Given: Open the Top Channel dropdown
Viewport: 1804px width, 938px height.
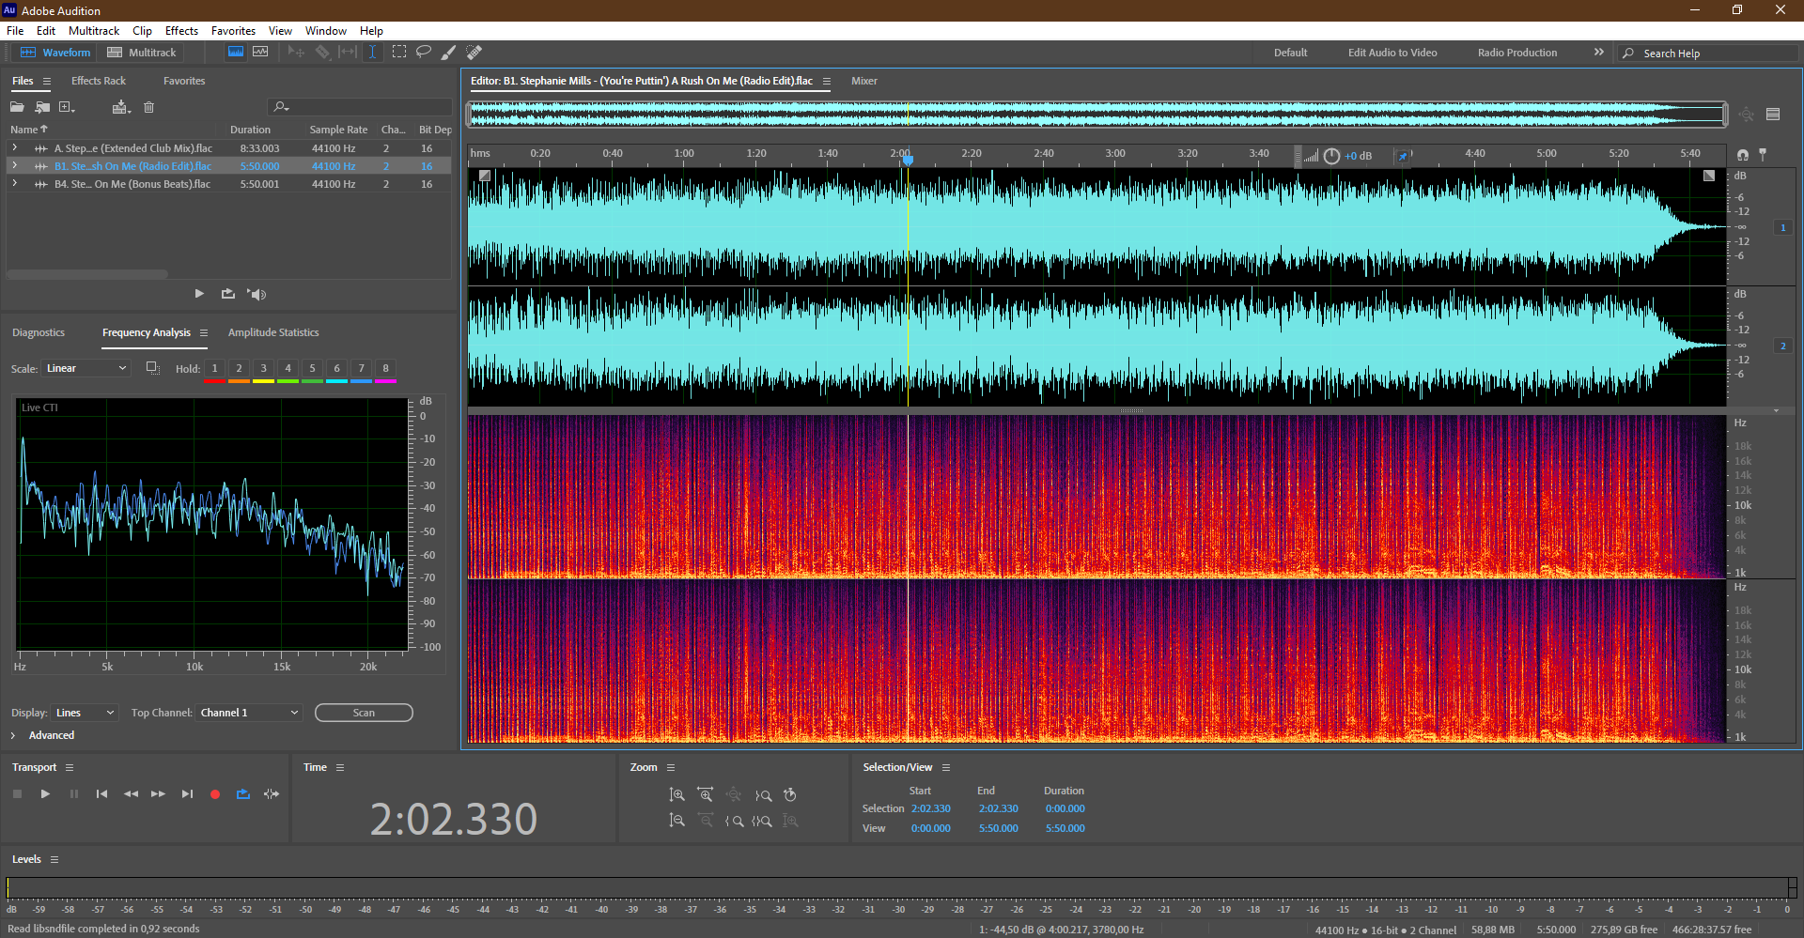Looking at the screenshot, I should click(249, 713).
